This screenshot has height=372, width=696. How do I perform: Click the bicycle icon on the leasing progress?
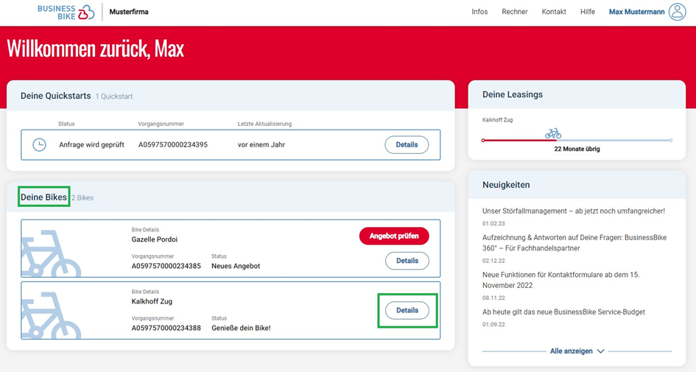[553, 133]
